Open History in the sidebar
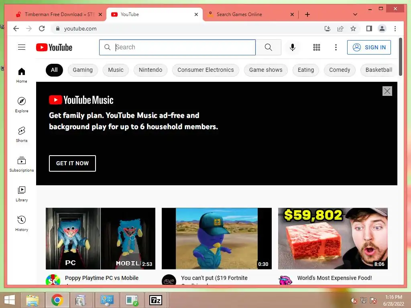 point(22,223)
